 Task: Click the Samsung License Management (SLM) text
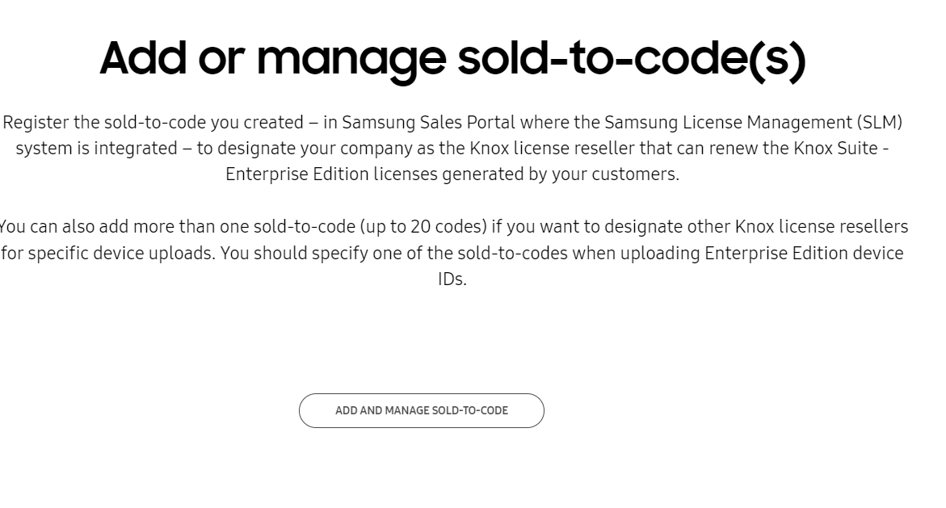(x=753, y=122)
